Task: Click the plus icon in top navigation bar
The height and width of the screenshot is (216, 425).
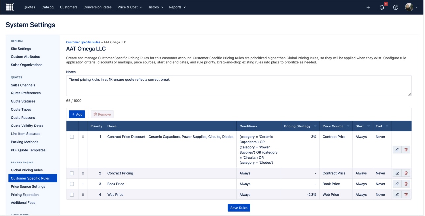Action: pos(368,7)
